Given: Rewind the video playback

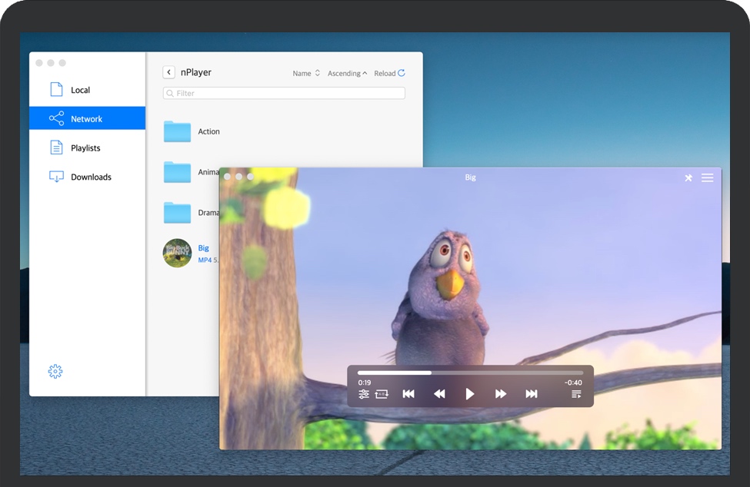Looking at the screenshot, I should tap(438, 393).
